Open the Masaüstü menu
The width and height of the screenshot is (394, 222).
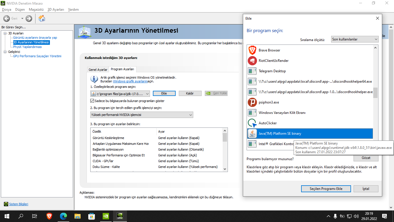tap(36, 10)
